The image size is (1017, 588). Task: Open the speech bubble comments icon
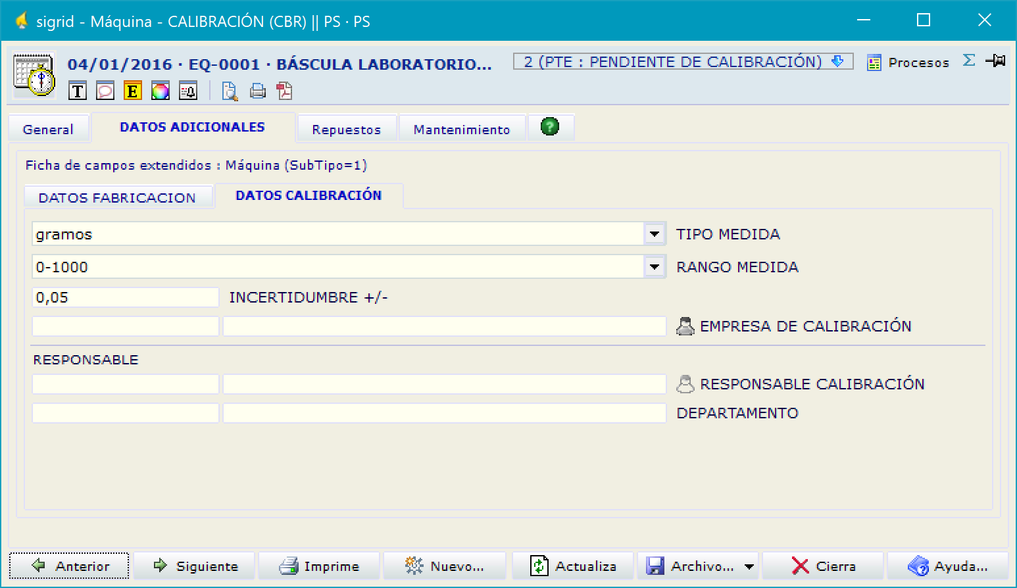point(105,91)
